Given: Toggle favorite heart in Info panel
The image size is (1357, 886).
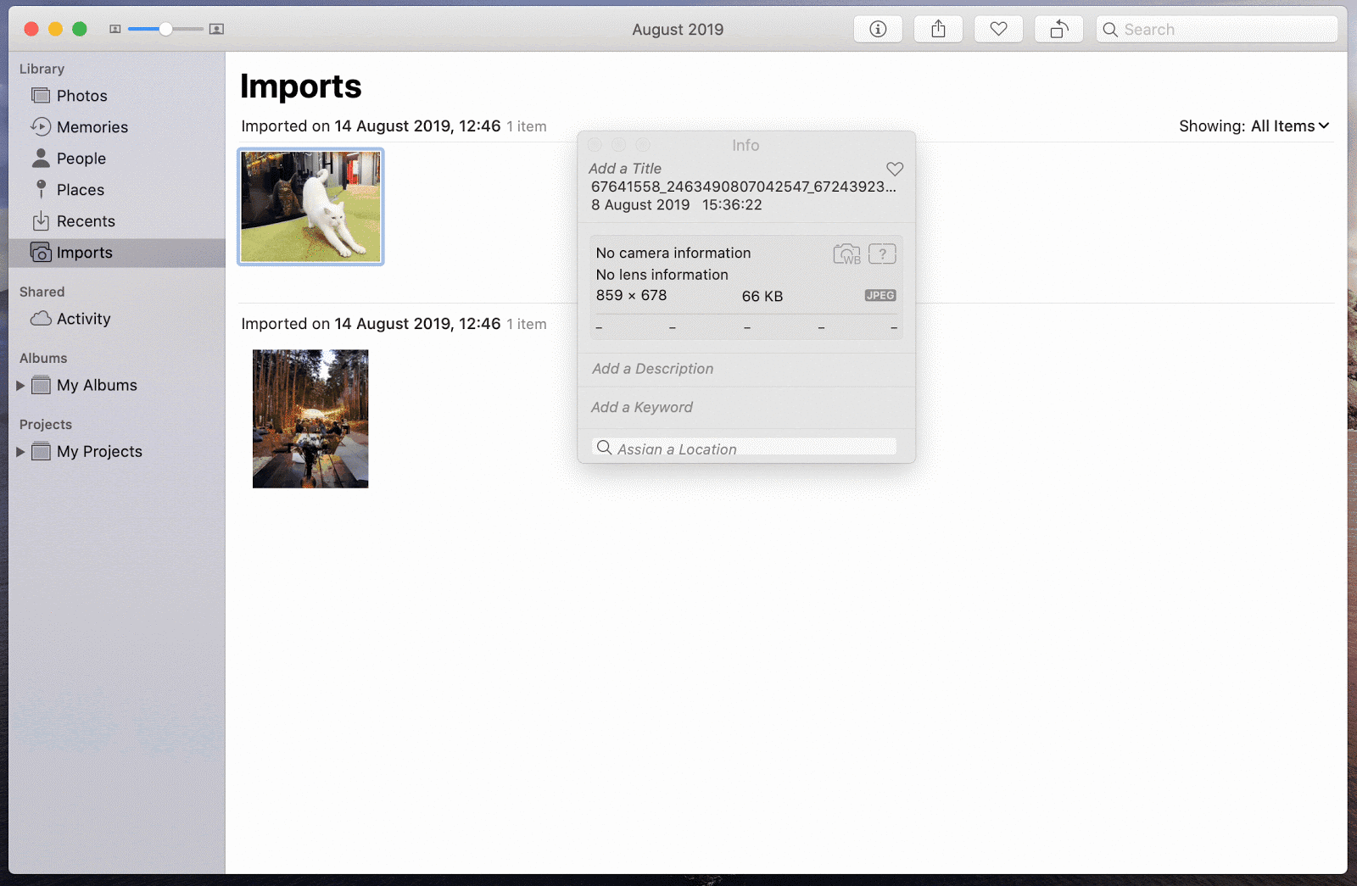Looking at the screenshot, I should coord(894,169).
